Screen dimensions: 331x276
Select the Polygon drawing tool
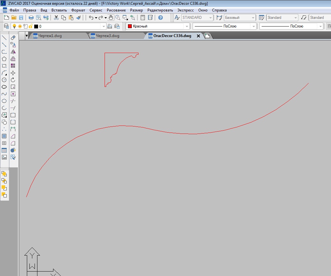click(x=4, y=59)
